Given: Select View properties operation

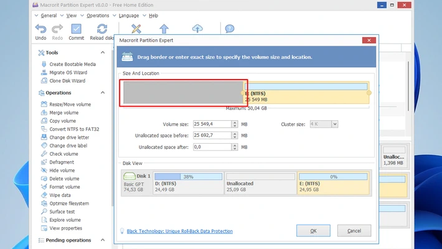Looking at the screenshot, I should point(62,228).
